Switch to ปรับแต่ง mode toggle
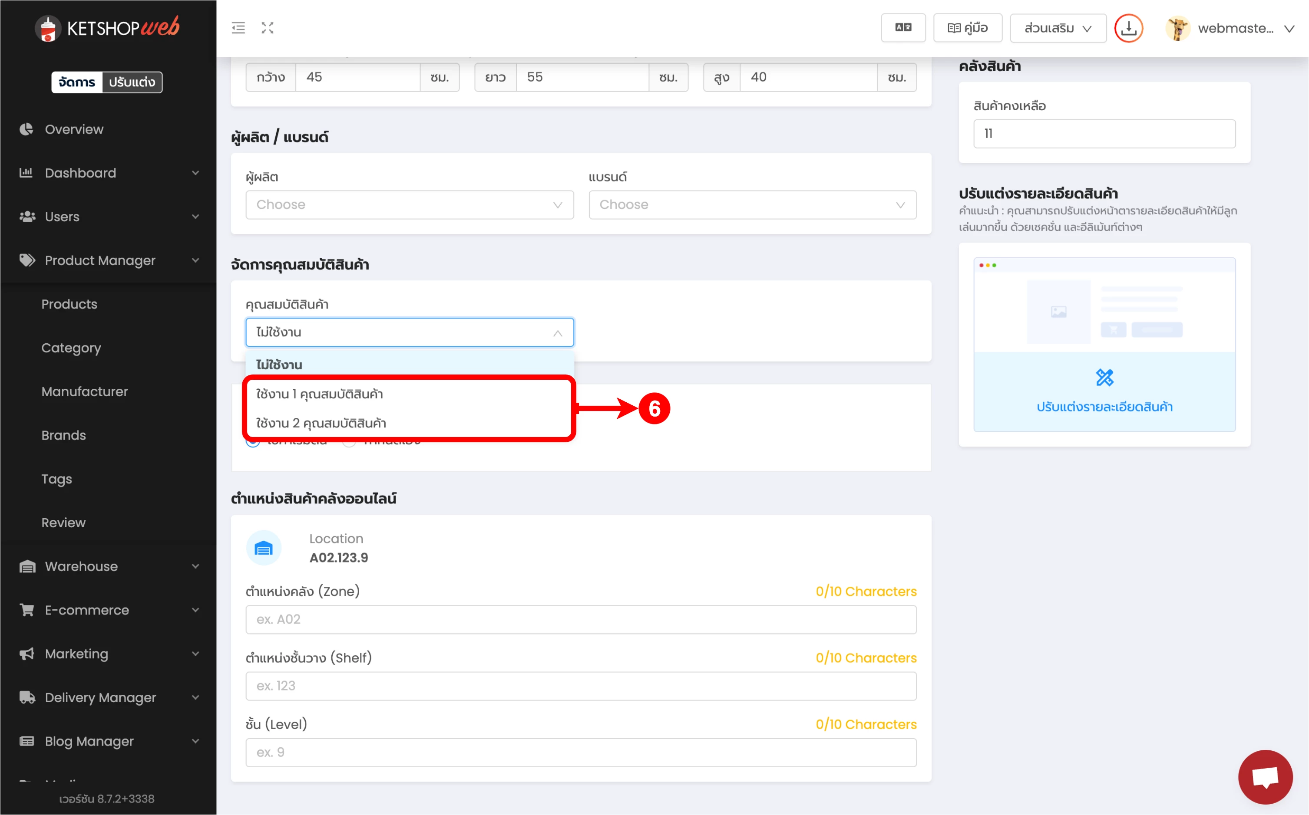The height and width of the screenshot is (815, 1309). click(132, 82)
